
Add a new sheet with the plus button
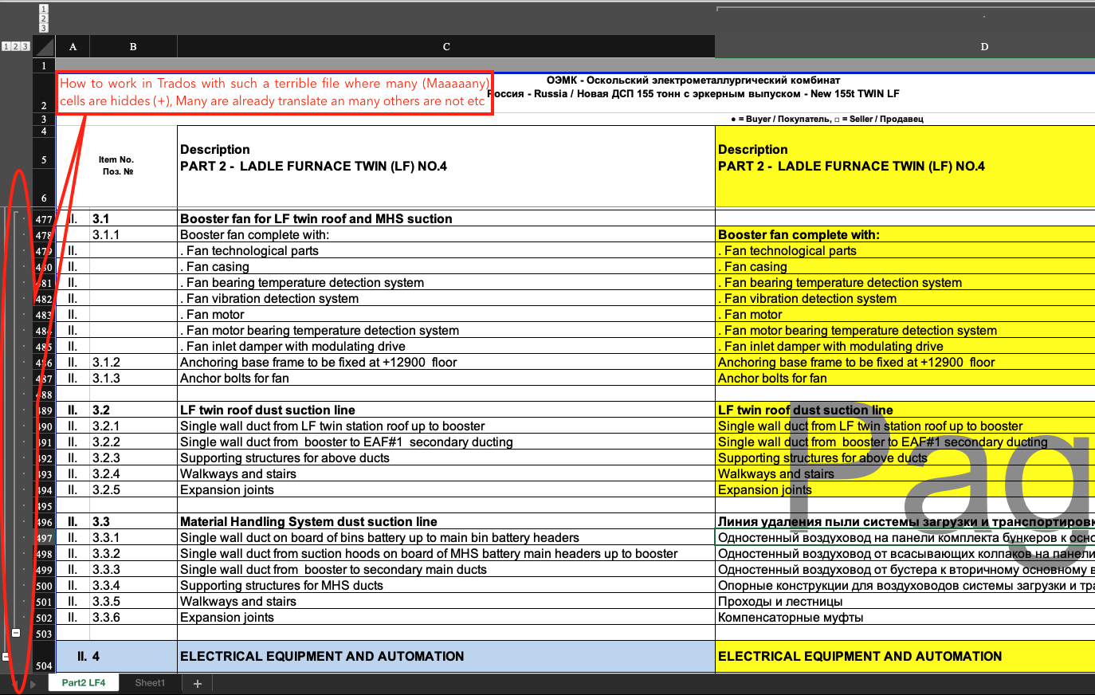pyautogui.click(x=198, y=683)
